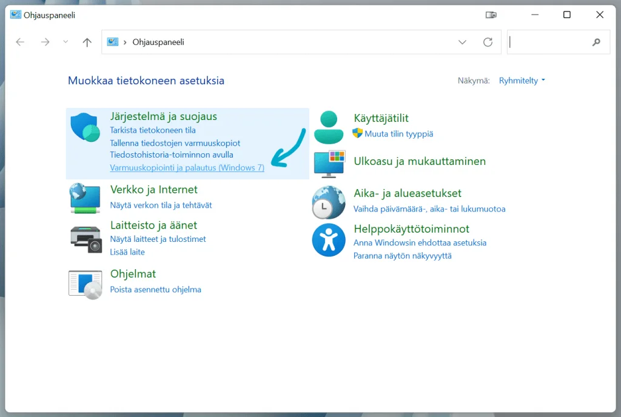Viewport: 621px width, 417px height.
Task: Go up one level with the up arrow
Action: [x=87, y=42]
